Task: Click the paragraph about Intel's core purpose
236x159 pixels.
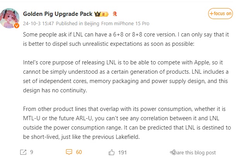Action: [x=126, y=76]
